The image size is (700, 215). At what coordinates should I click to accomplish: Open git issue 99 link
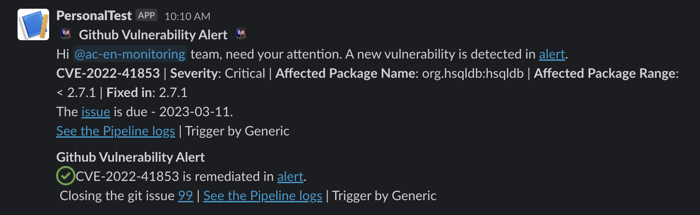185,196
